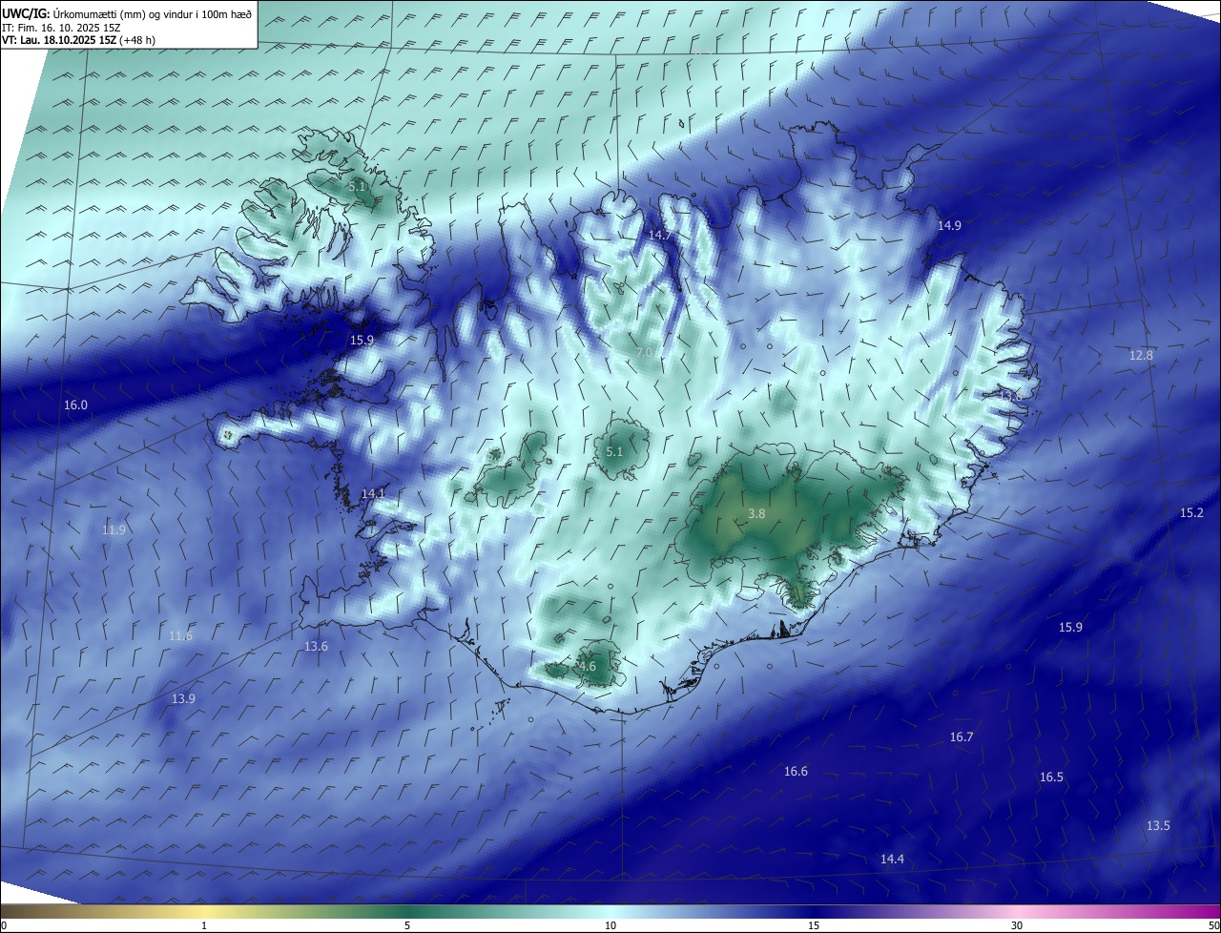Click the '10' tick label on the colour scale
Viewport: 1221px width, 933px height.
click(x=610, y=925)
